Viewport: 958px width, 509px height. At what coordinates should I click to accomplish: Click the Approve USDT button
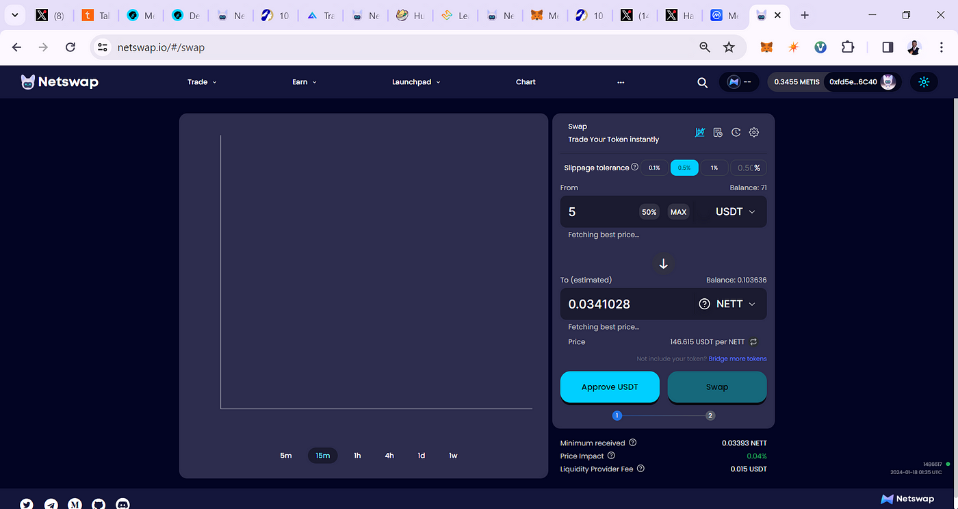pyautogui.click(x=610, y=387)
